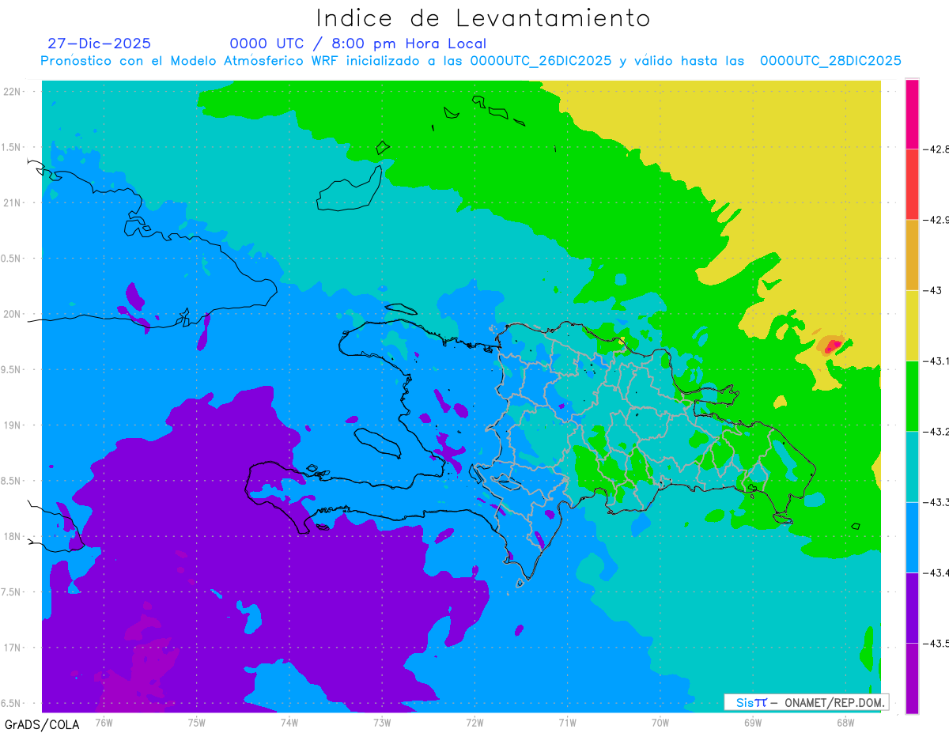Click the "73W" longitude label
The image size is (949, 733).
point(382,722)
